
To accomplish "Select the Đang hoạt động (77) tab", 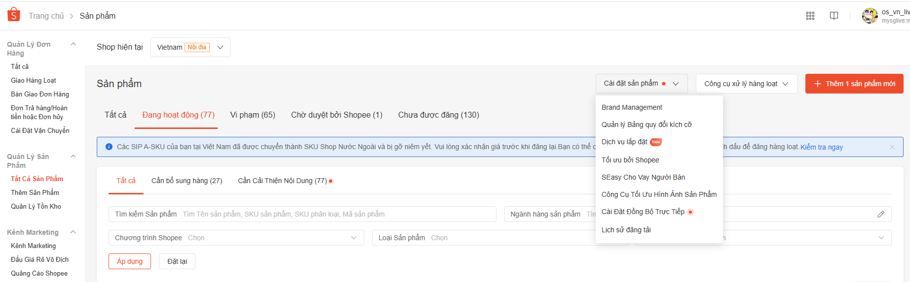I will 178,115.
